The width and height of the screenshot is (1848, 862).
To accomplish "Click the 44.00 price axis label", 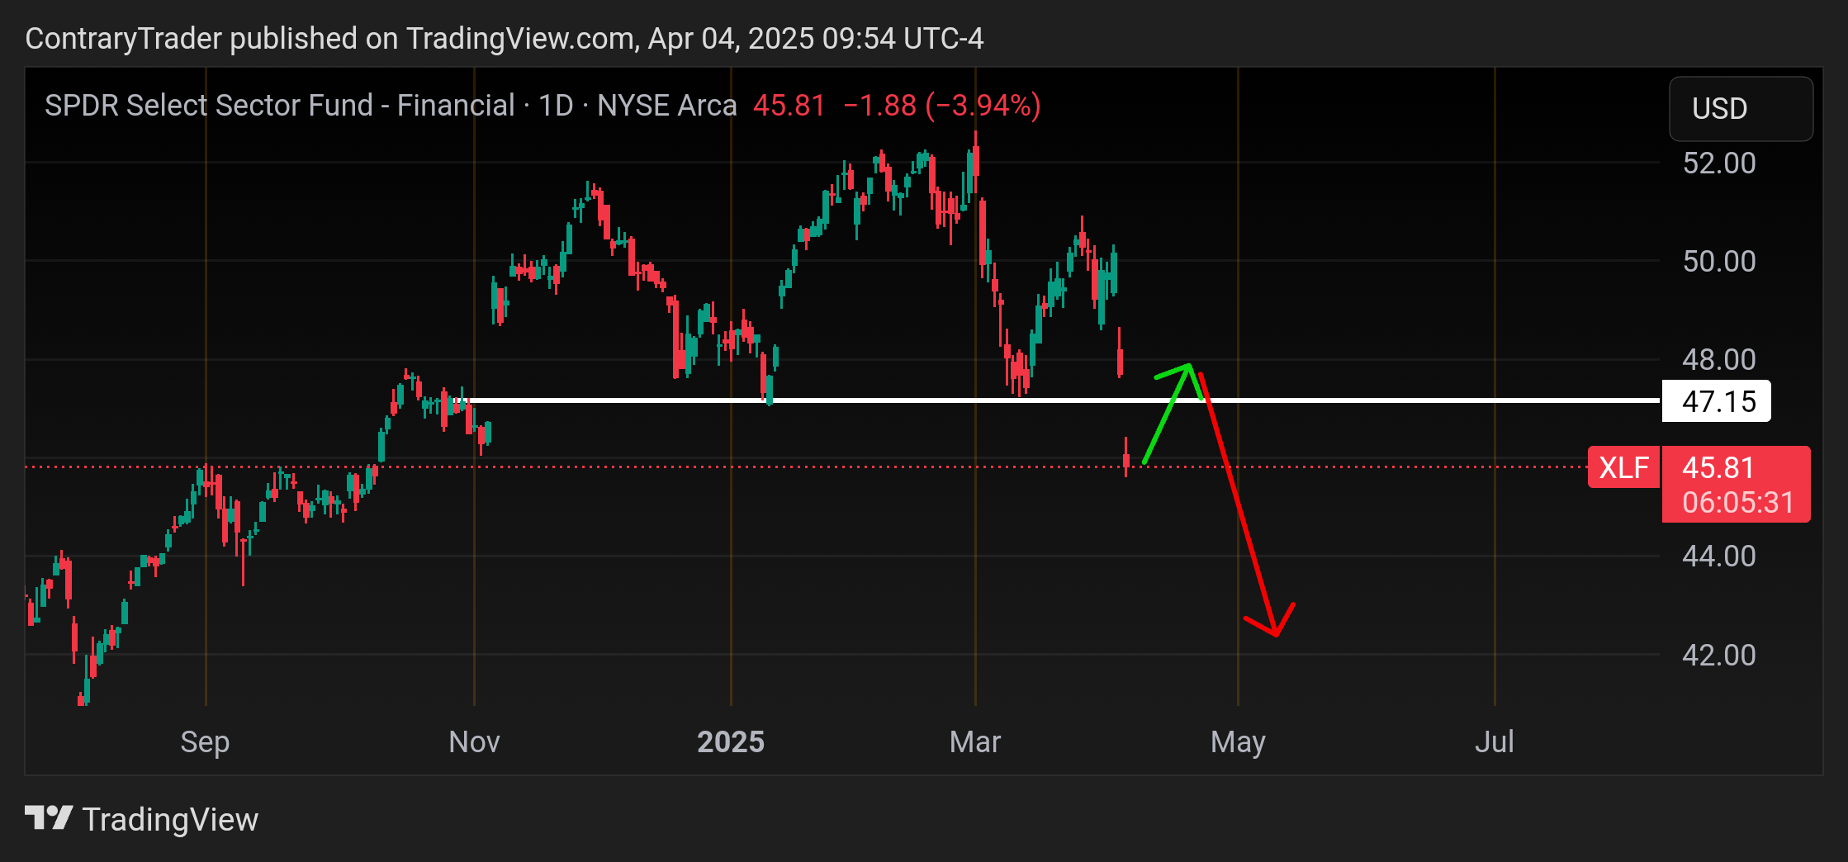I will pos(1719,556).
